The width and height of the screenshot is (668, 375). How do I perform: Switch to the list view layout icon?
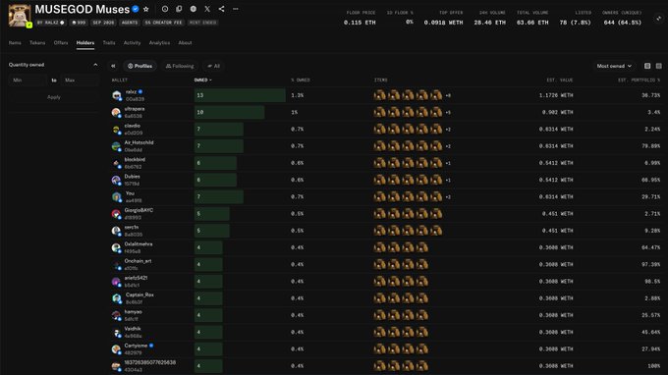647,66
